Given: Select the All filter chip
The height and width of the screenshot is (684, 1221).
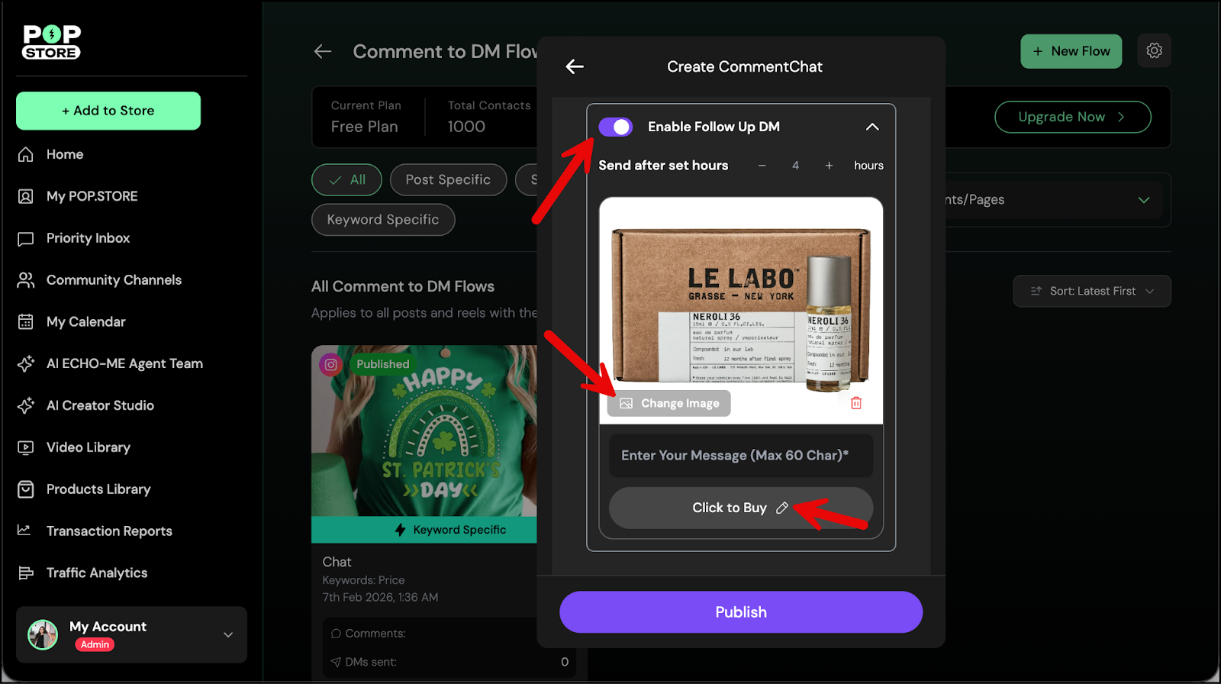Looking at the screenshot, I should tap(347, 180).
